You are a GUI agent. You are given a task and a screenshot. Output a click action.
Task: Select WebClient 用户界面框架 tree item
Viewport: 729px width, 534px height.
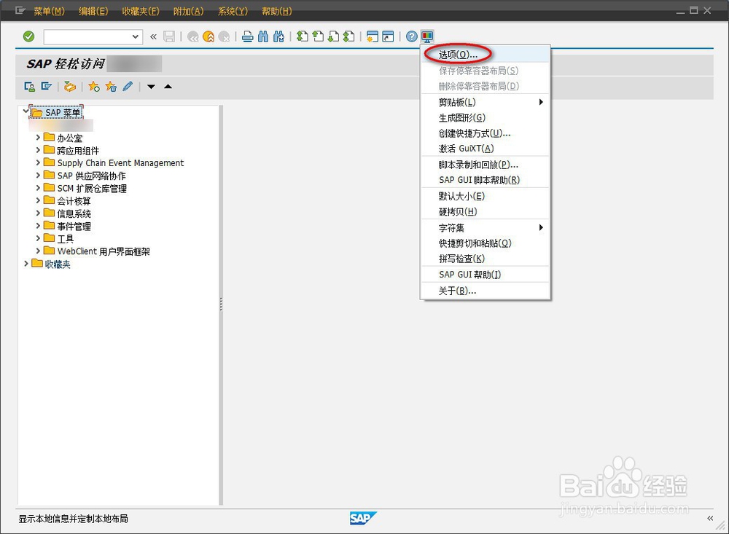pyautogui.click(x=104, y=251)
